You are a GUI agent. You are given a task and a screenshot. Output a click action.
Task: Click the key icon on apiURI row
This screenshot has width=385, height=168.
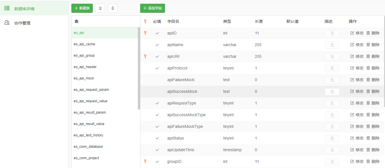(145, 56)
